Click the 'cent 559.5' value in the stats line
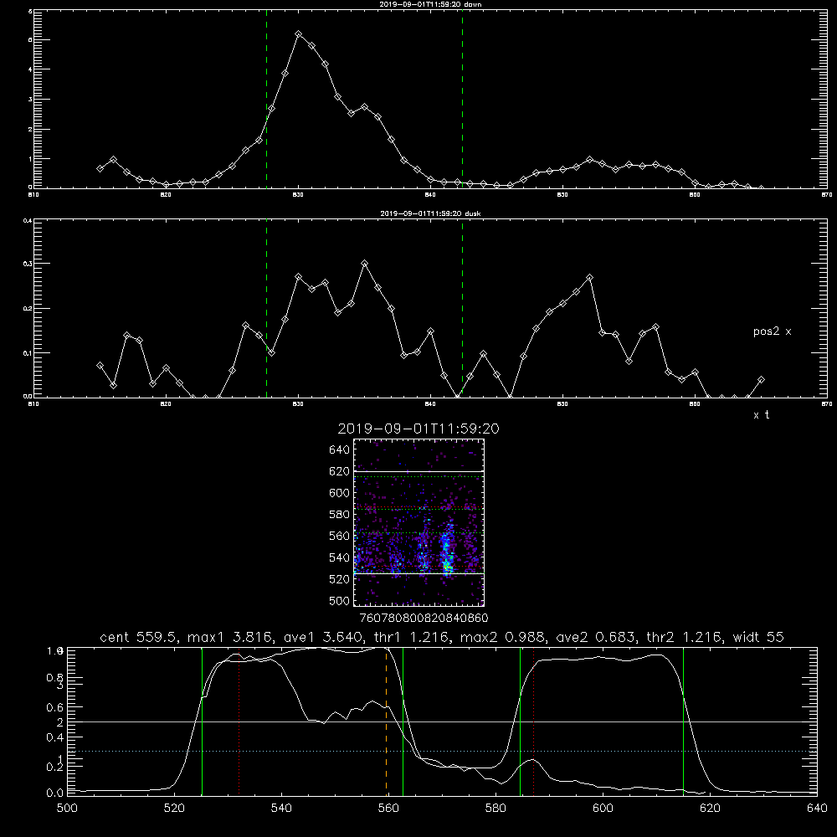The image size is (837, 837). pos(138,637)
